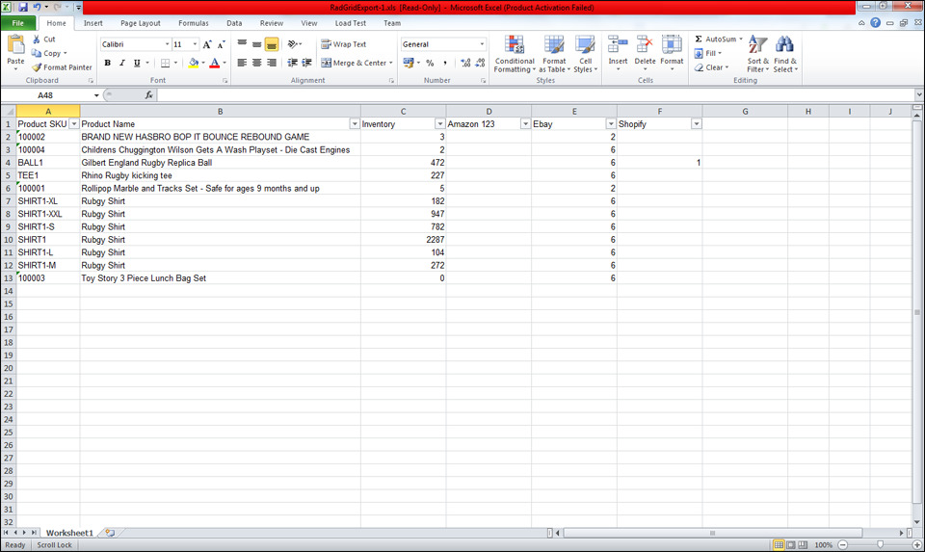Open Conditional Formatting menu

click(515, 54)
